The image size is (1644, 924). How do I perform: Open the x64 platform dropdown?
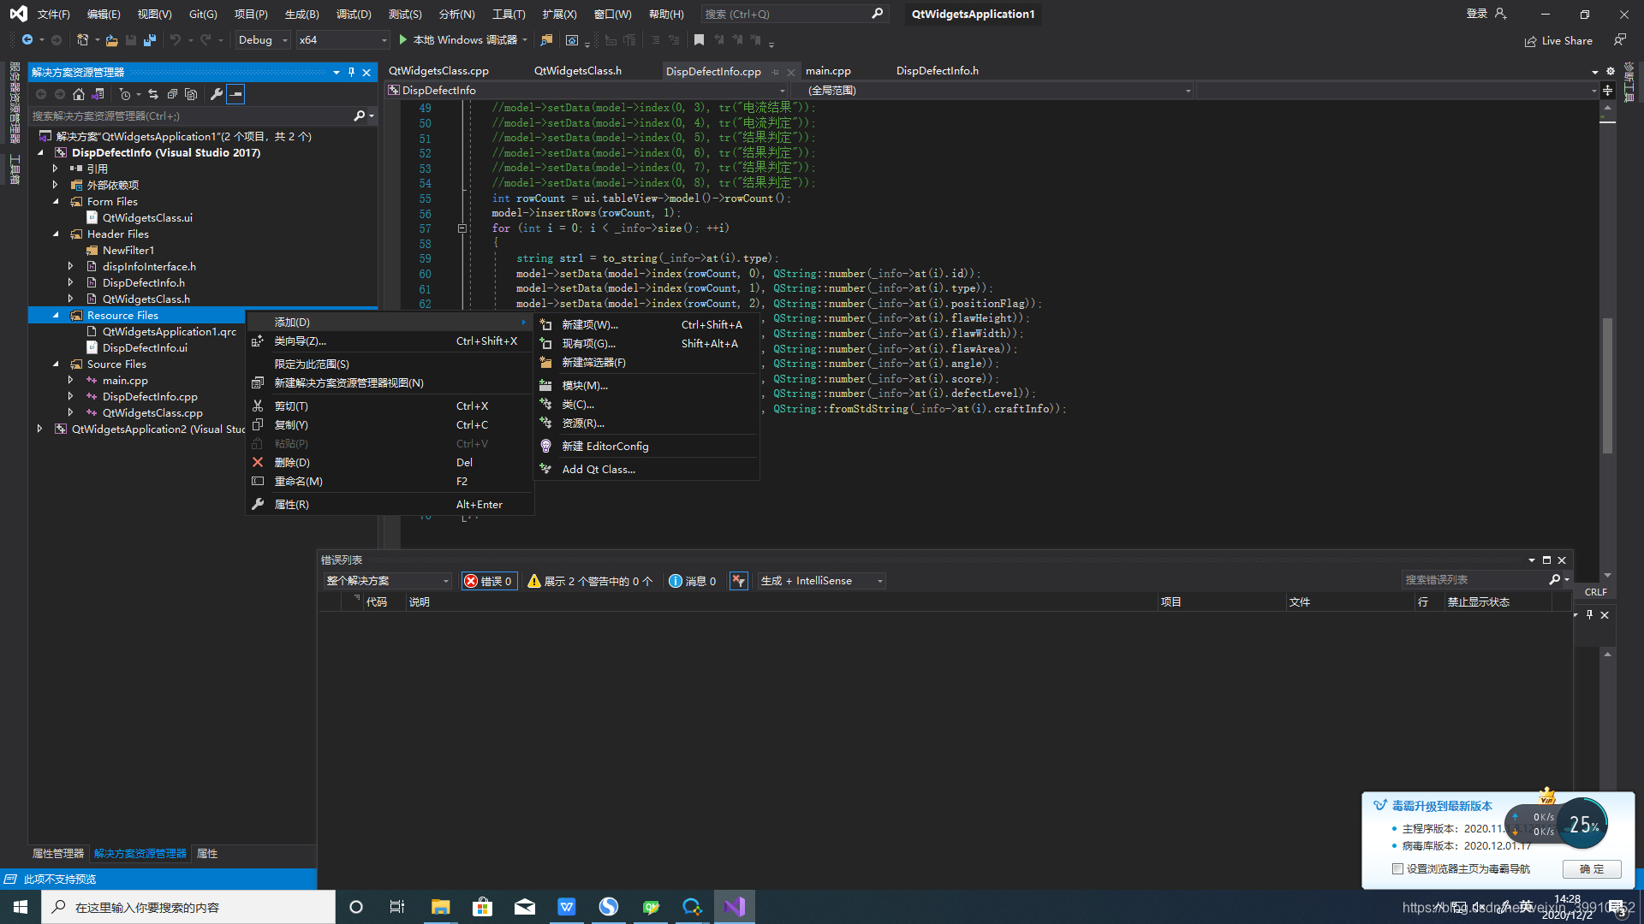pyautogui.click(x=342, y=40)
